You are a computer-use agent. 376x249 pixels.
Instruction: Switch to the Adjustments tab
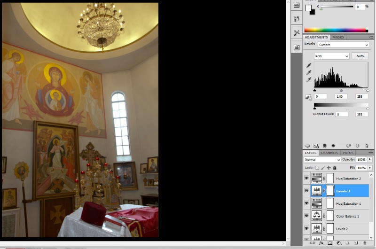coord(316,38)
